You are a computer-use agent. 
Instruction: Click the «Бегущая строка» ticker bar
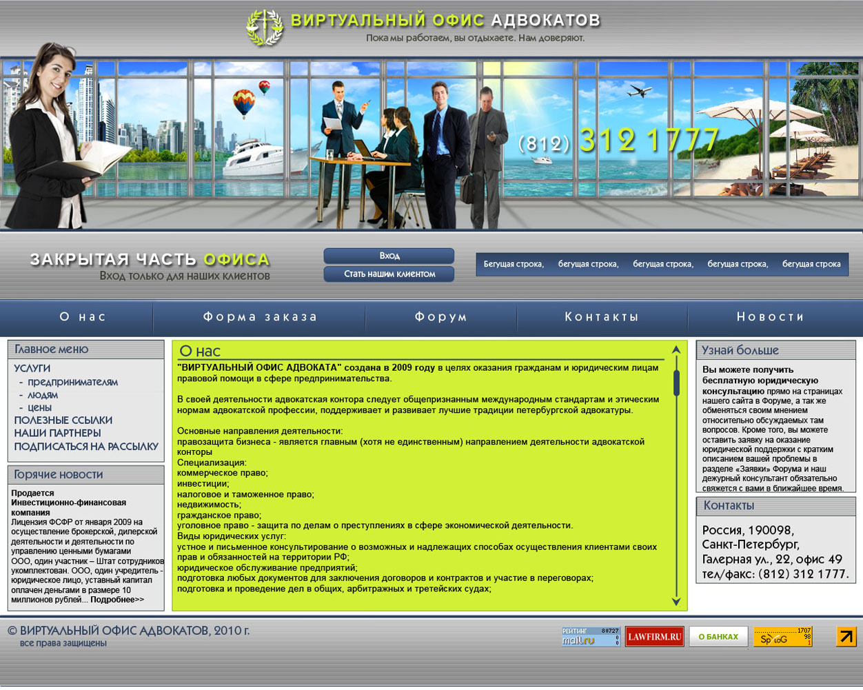pyautogui.click(x=662, y=264)
